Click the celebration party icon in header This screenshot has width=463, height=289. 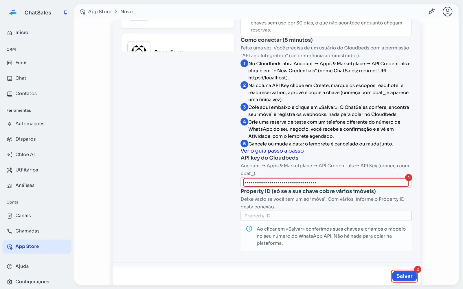click(x=431, y=12)
